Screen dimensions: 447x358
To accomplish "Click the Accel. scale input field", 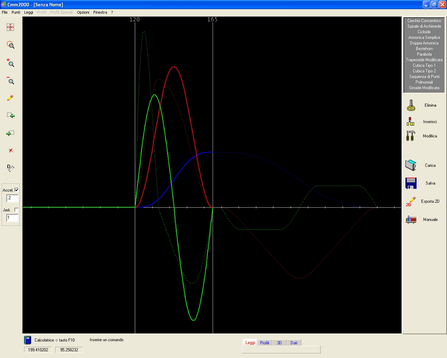I will [x=12, y=198].
